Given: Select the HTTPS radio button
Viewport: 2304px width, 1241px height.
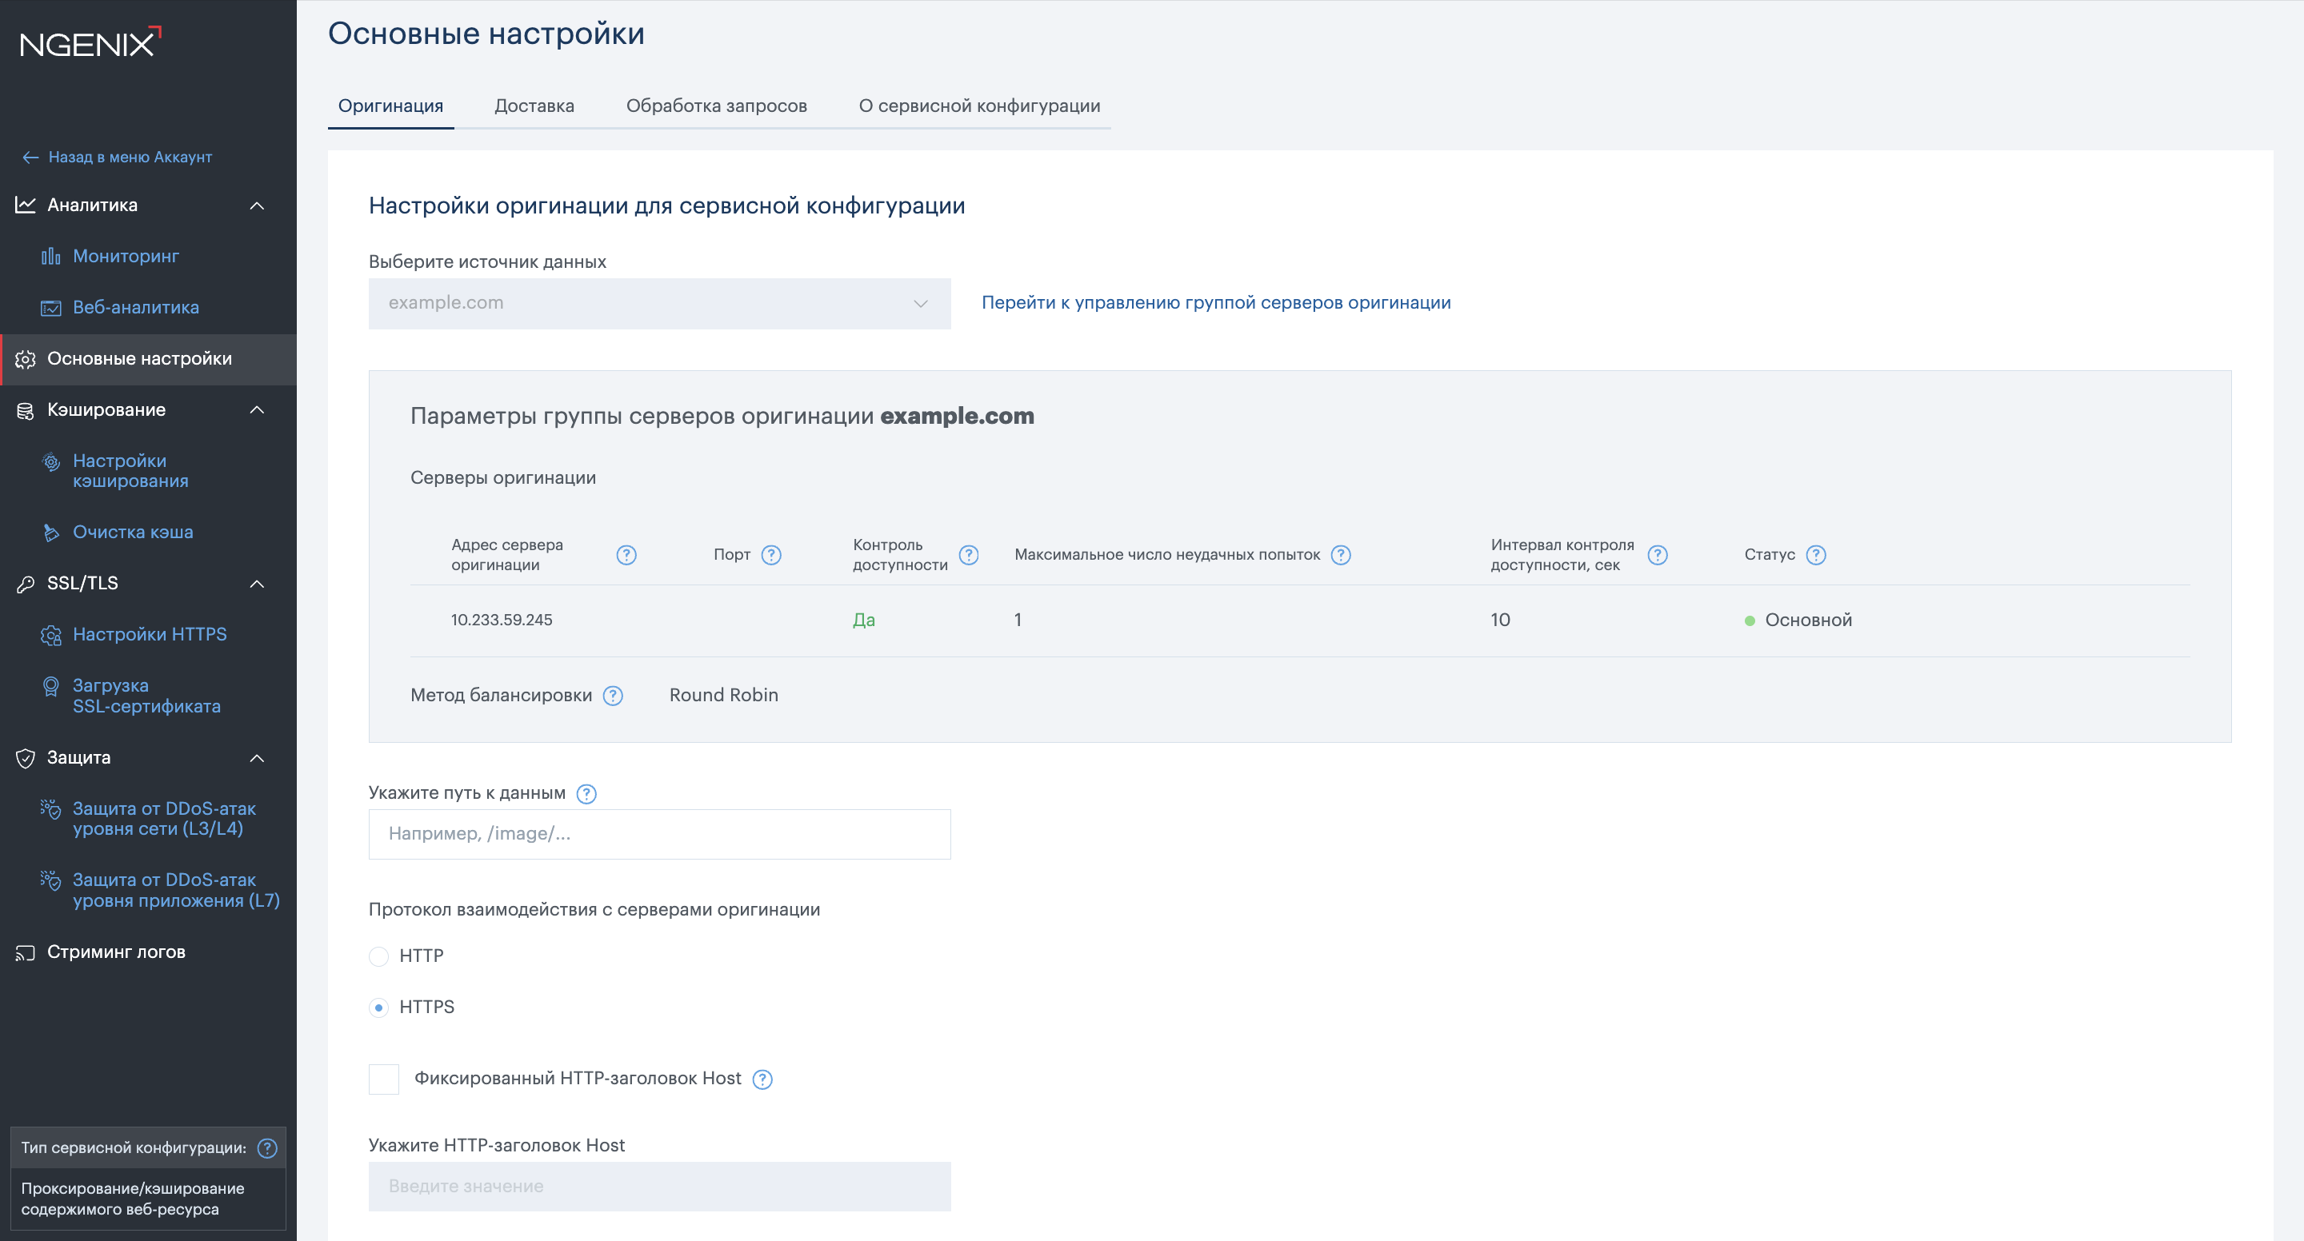Looking at the screenshot, I should click(379, 1007).
